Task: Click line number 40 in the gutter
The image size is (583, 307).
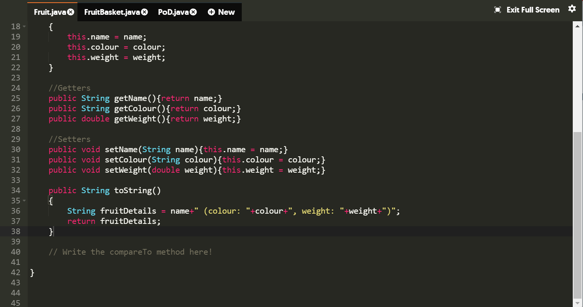Action: coord(16,252)
